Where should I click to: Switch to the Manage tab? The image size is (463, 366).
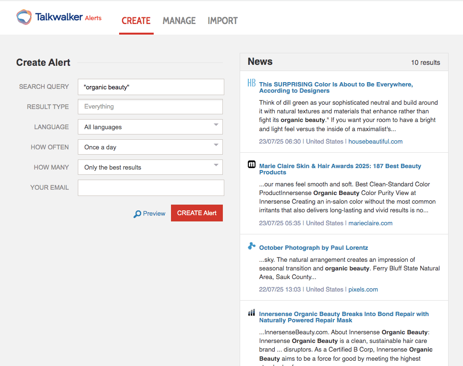click(179, 21)
